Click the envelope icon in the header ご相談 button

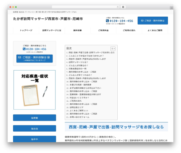point(142,21)
